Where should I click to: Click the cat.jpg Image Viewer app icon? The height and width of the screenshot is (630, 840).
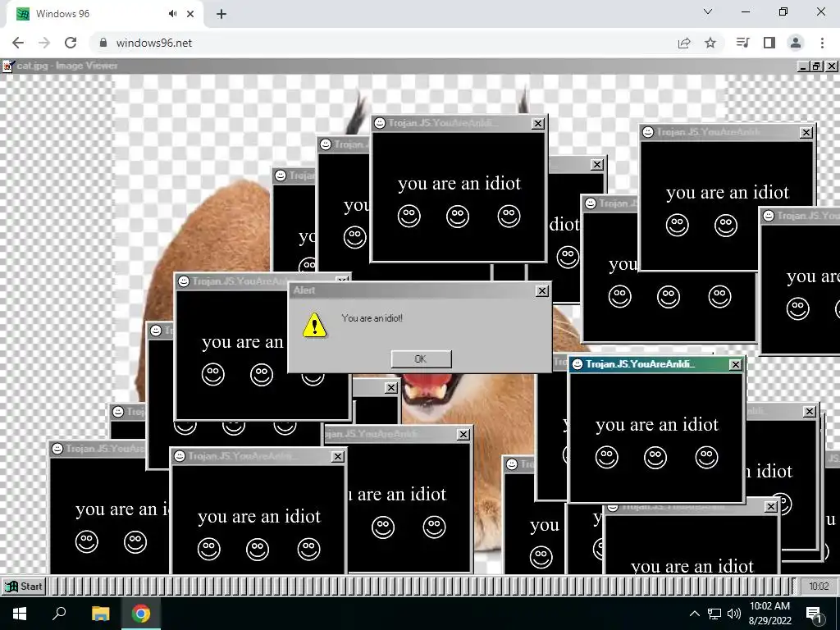pyautogui.click(x=7, y=66)
